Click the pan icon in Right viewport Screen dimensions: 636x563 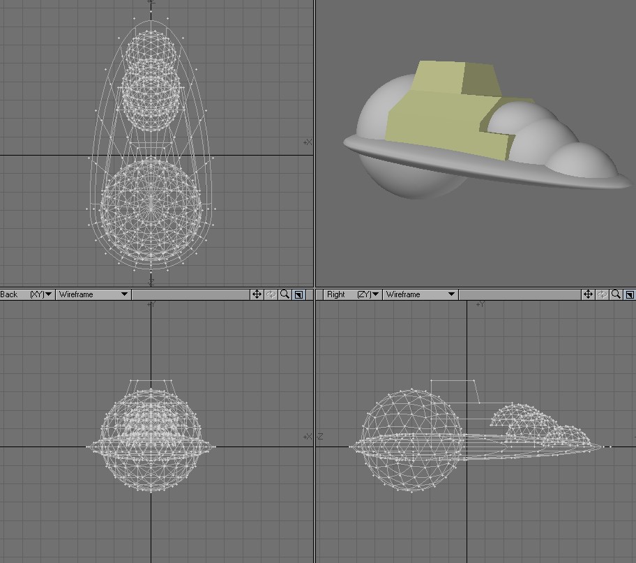588,294
